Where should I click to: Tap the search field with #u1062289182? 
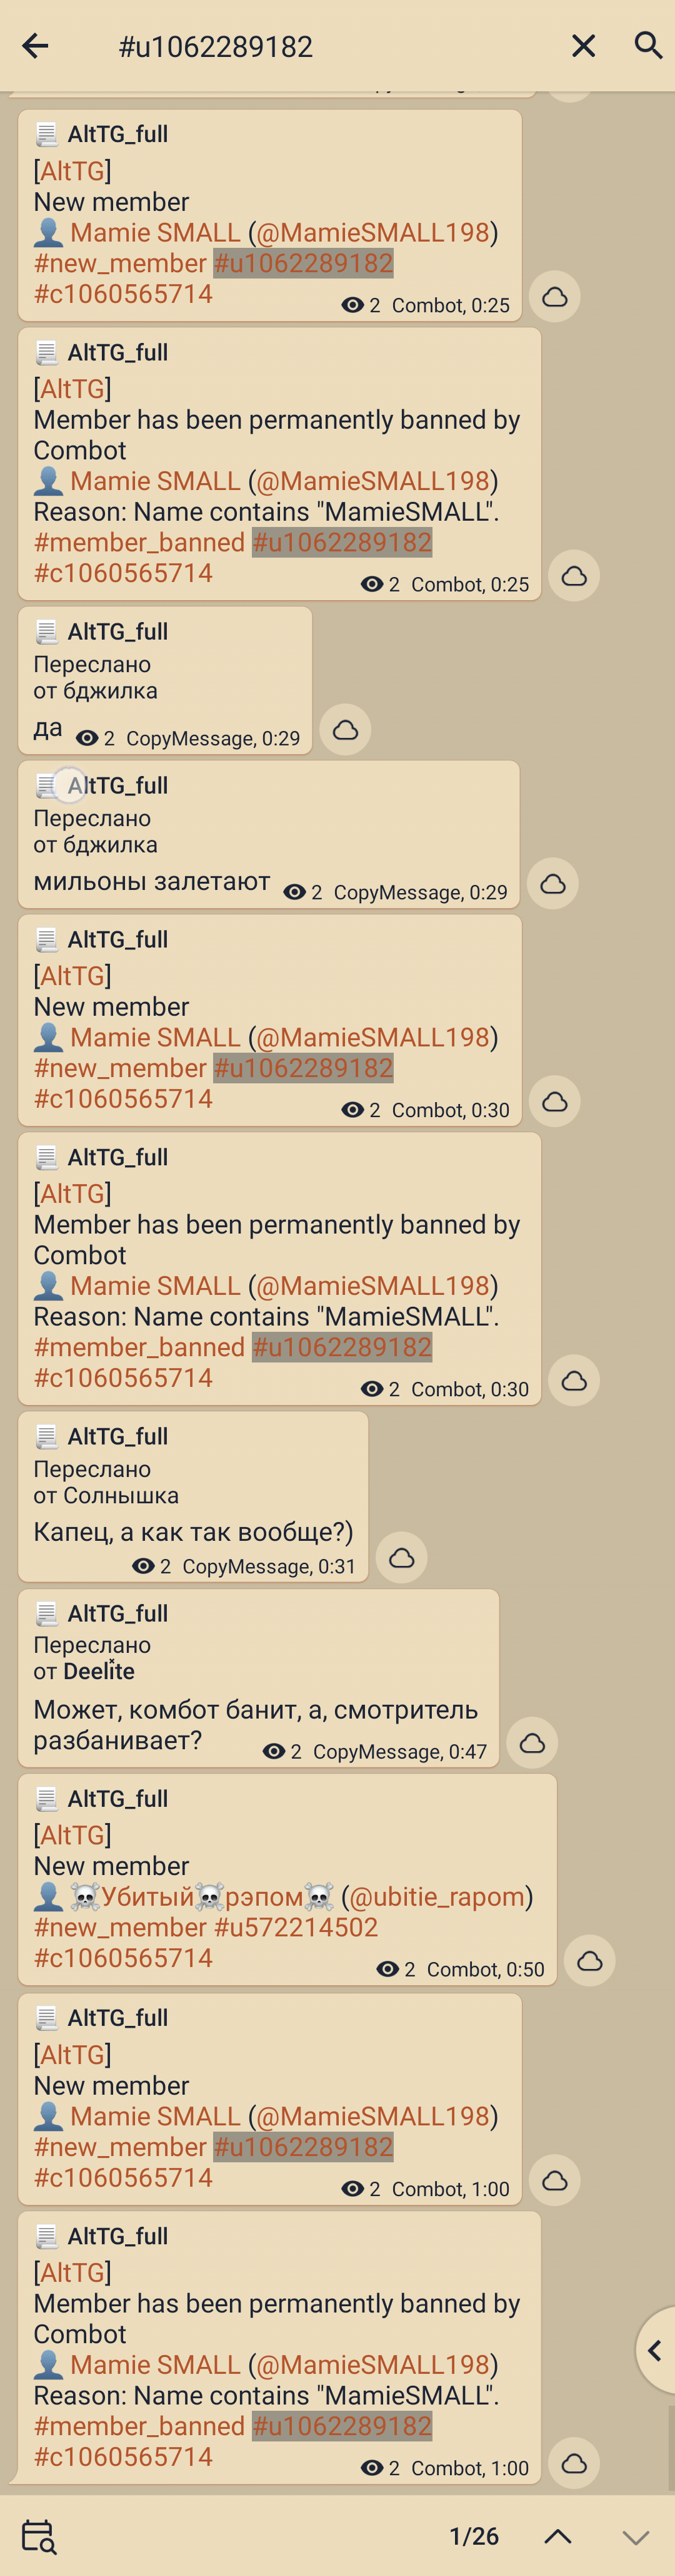click(329, 46)
